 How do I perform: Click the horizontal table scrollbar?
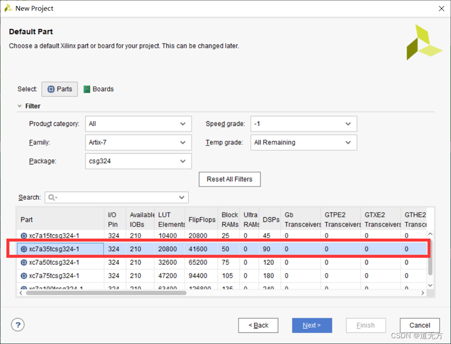[x=106, y=293]
